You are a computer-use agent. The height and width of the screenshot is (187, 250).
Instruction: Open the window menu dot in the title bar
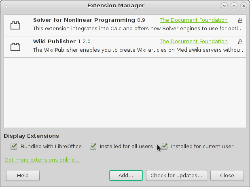pos(6,6)
